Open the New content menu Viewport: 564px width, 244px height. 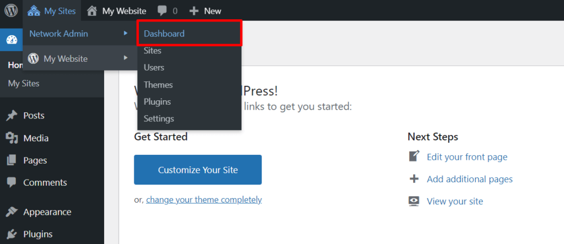pyautogui.click(x=205, y=11)
